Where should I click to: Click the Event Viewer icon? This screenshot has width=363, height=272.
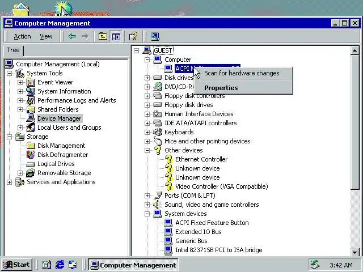31,82
